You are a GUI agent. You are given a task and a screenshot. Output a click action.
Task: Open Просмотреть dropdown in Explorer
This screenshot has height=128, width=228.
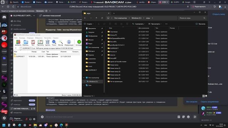[155, 24]
